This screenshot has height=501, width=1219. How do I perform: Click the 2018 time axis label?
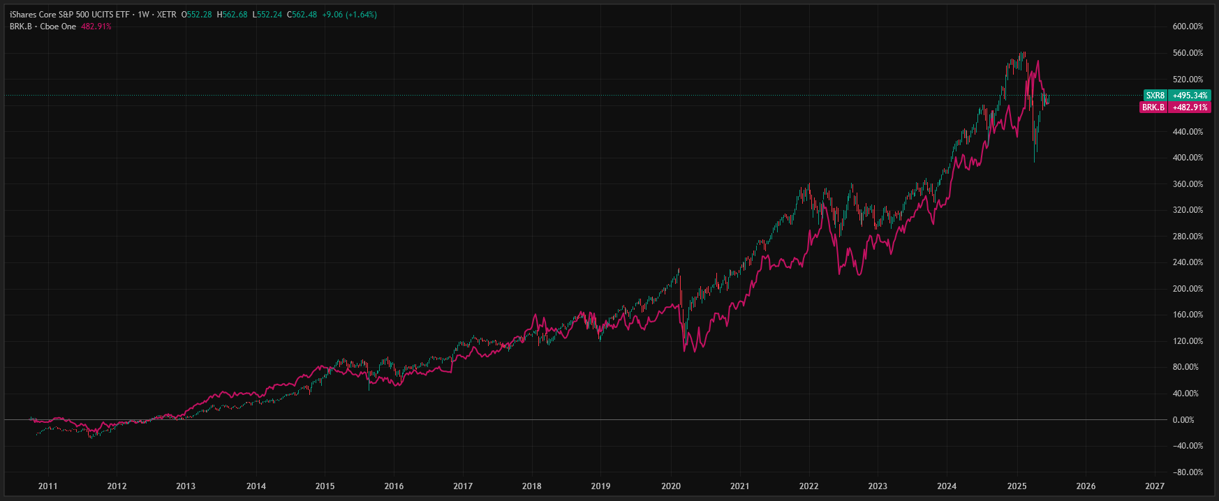(x=532, y=486)
